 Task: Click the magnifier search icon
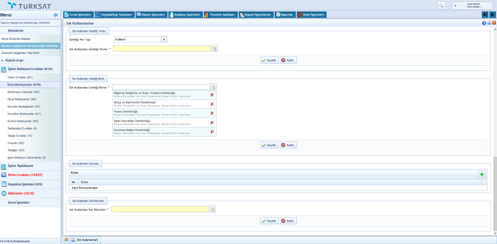[x=441, y=5]
